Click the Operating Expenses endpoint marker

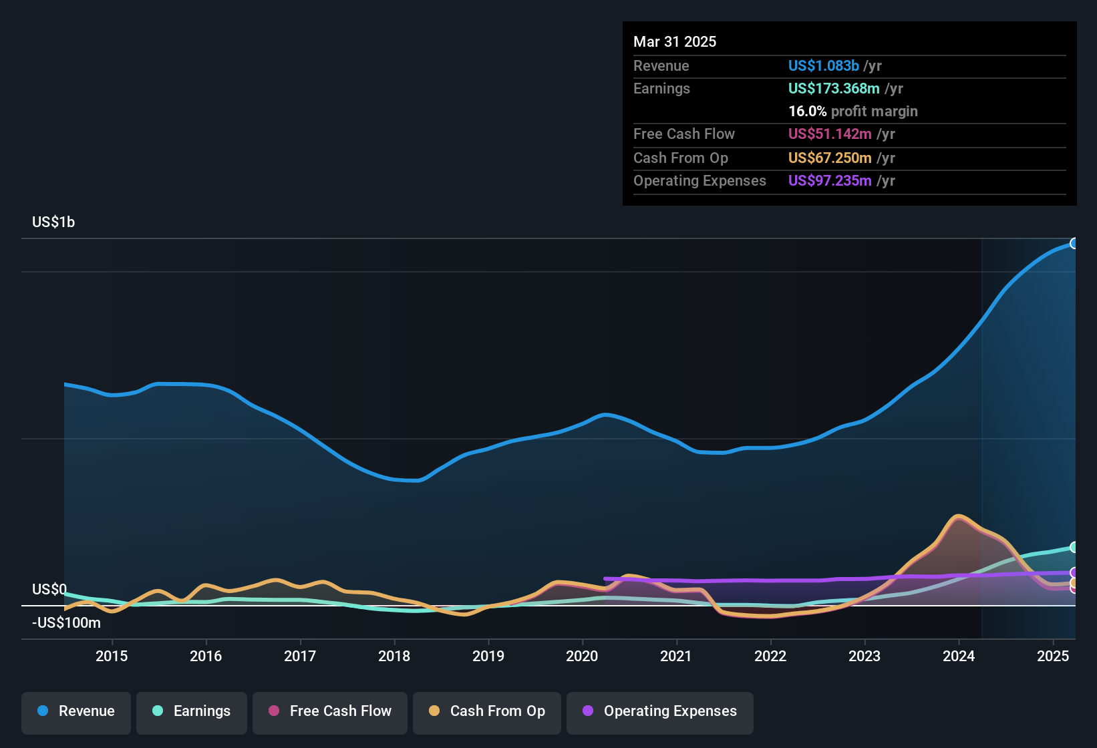(x=1074, y=572)
